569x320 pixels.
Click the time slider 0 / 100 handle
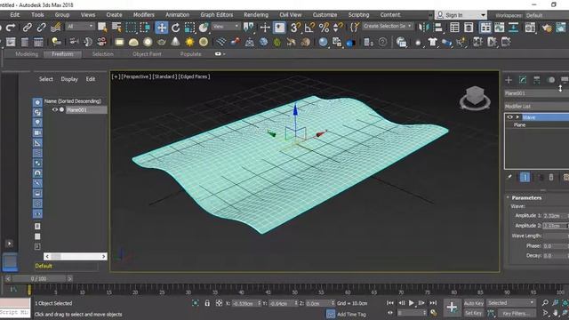[x=38, y=278]
